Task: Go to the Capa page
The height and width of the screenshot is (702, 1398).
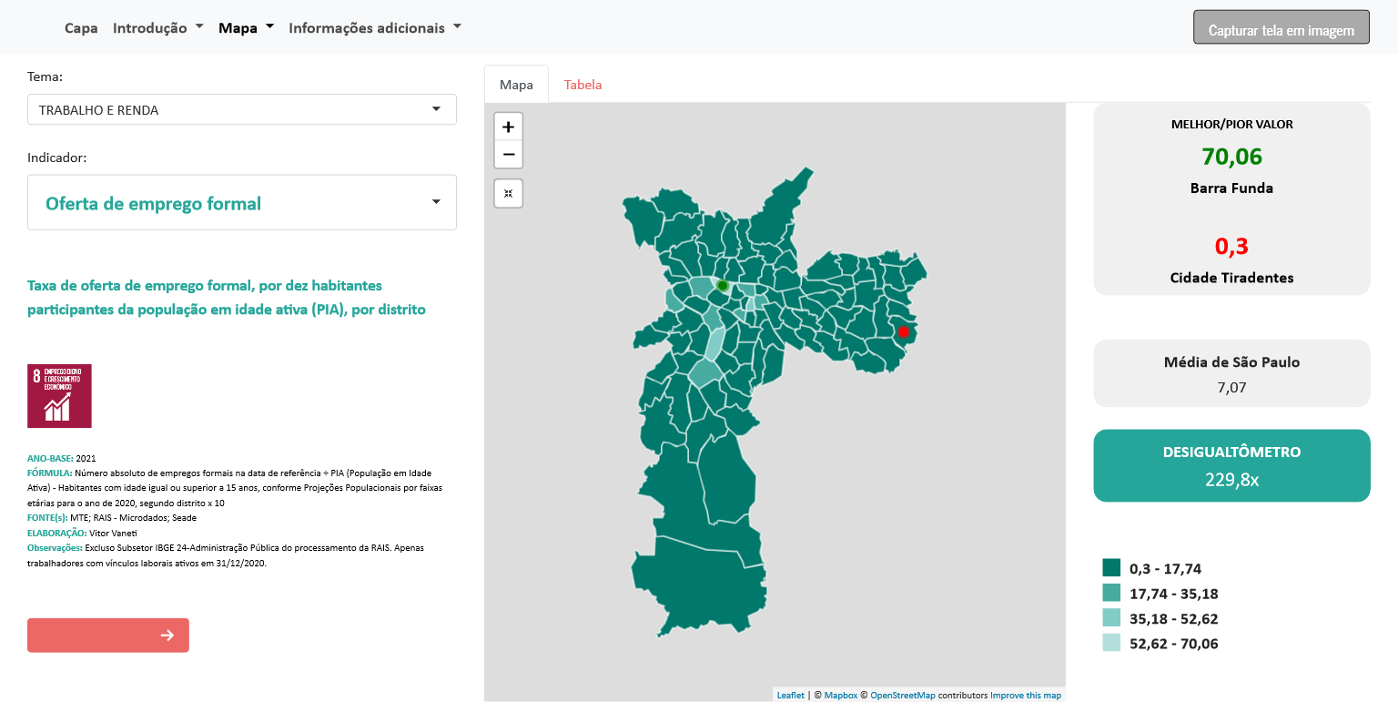Action: [x=81, y=28]
